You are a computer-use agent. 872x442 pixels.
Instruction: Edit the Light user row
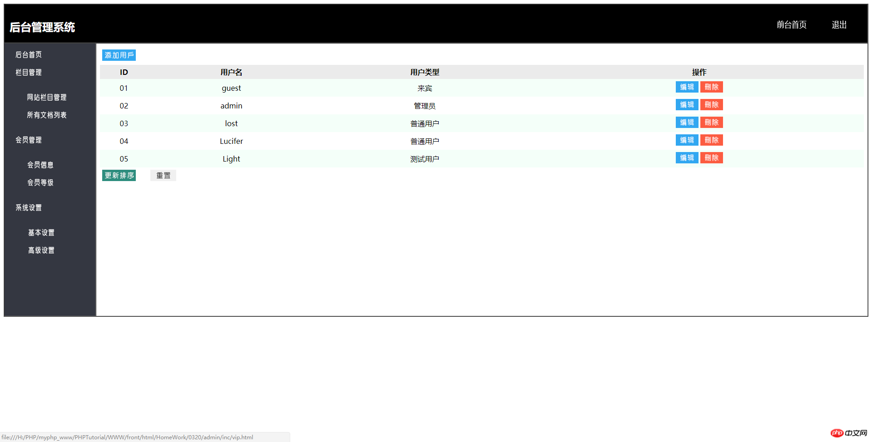687,158
